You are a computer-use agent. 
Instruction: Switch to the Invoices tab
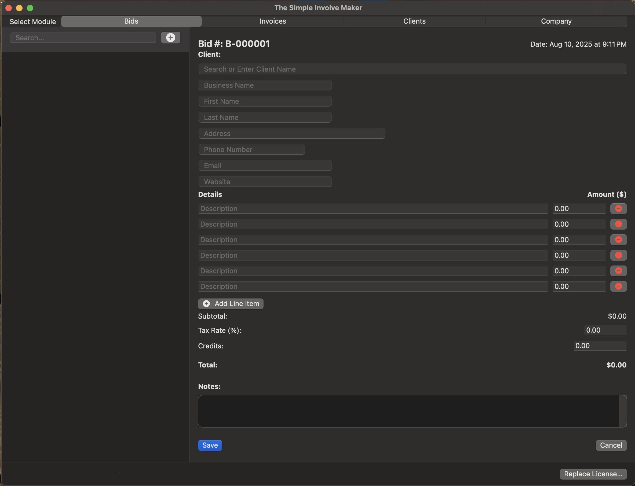[x=272, y=21]
